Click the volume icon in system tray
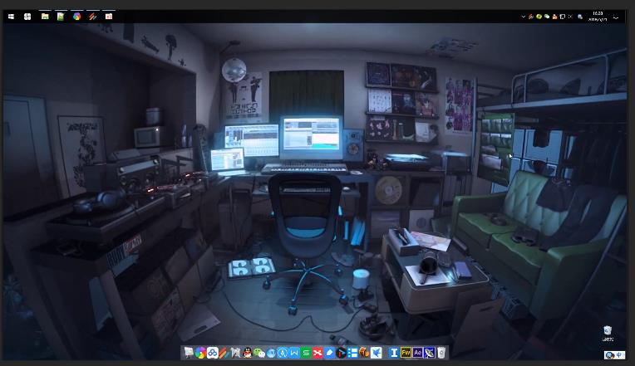This screenshot has width=635, height=366. [569, 16]
